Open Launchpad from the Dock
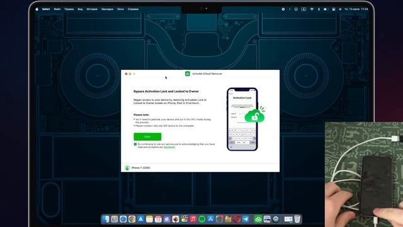Viewport: 403px width, 227px height. [x=115, y=219]
